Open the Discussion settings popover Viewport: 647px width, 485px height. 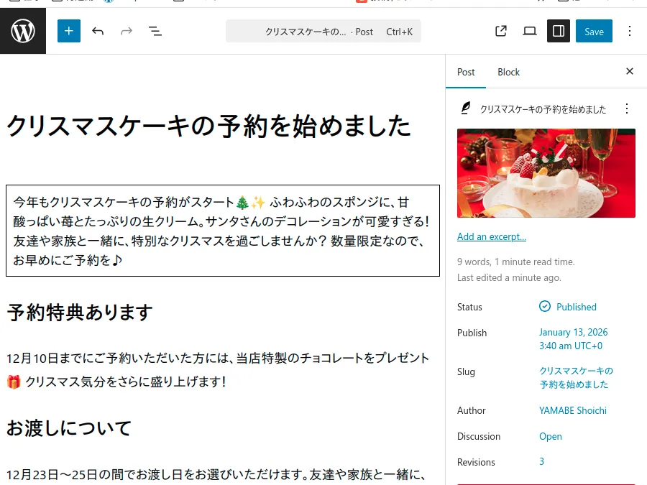551,436
